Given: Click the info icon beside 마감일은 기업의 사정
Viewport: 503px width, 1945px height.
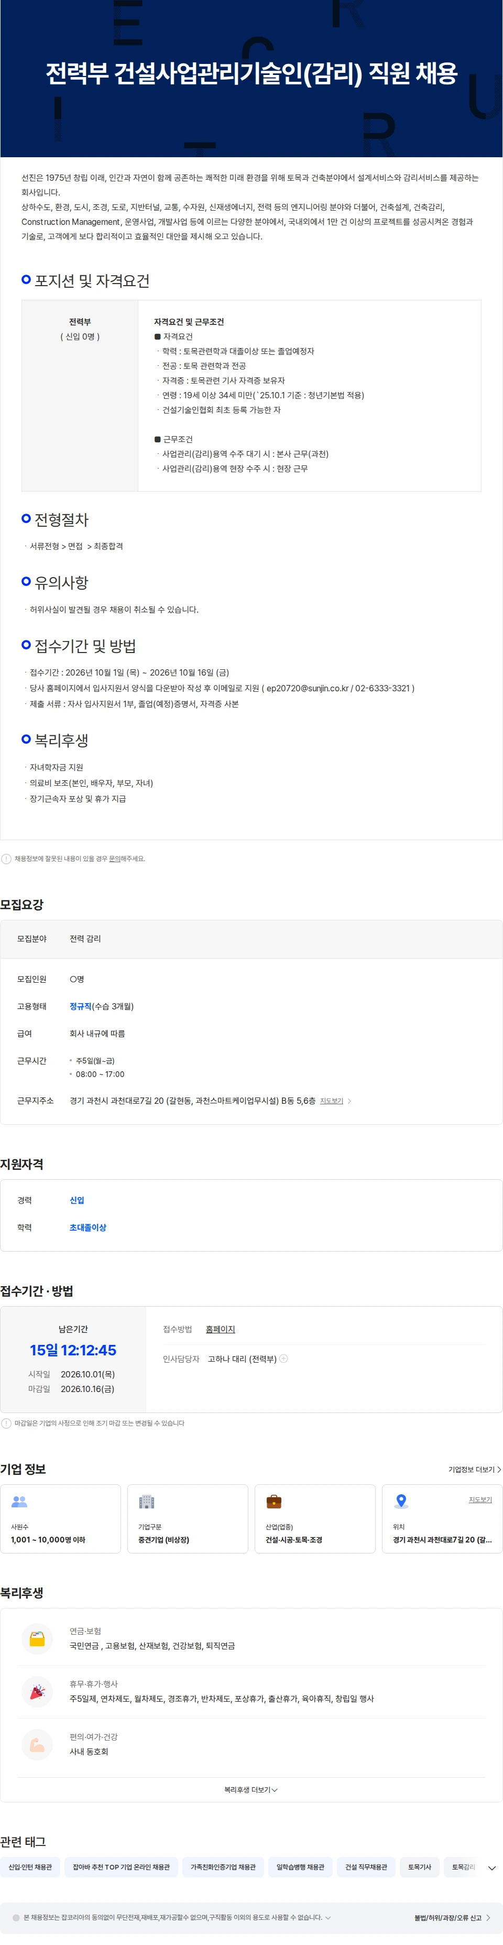Looking at the screenshot, I should [x=6, y=1424].
